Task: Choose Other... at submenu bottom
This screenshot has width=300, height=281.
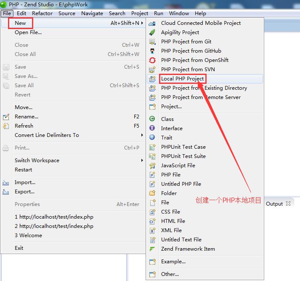Action: tap(205, 274)
